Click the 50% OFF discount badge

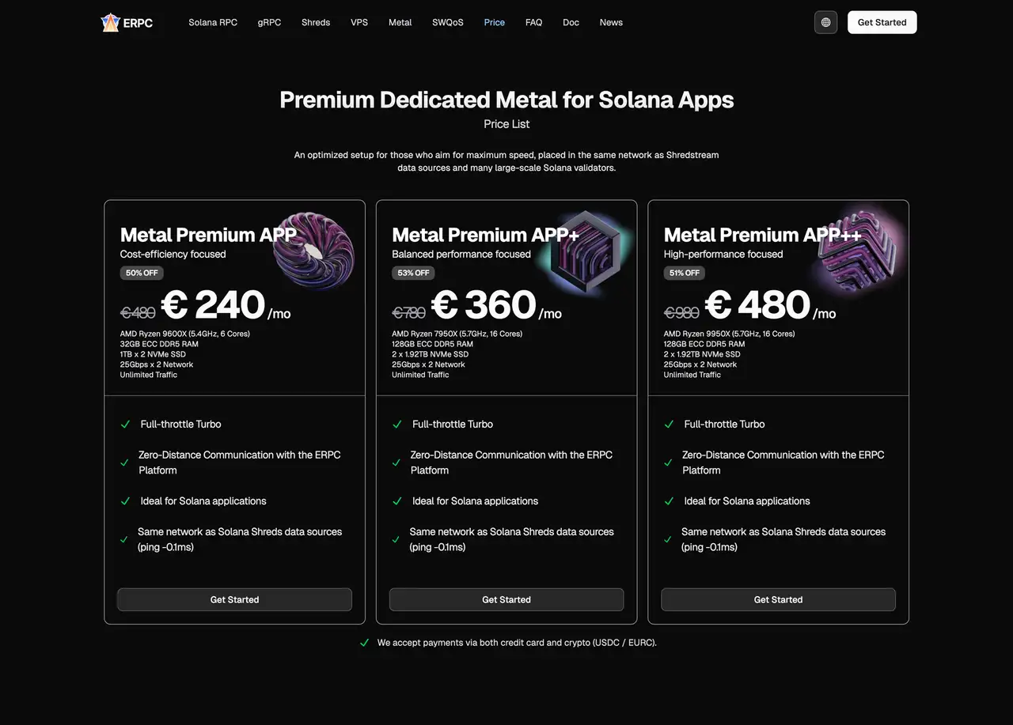pyautogui.click(x=141, y=273)
